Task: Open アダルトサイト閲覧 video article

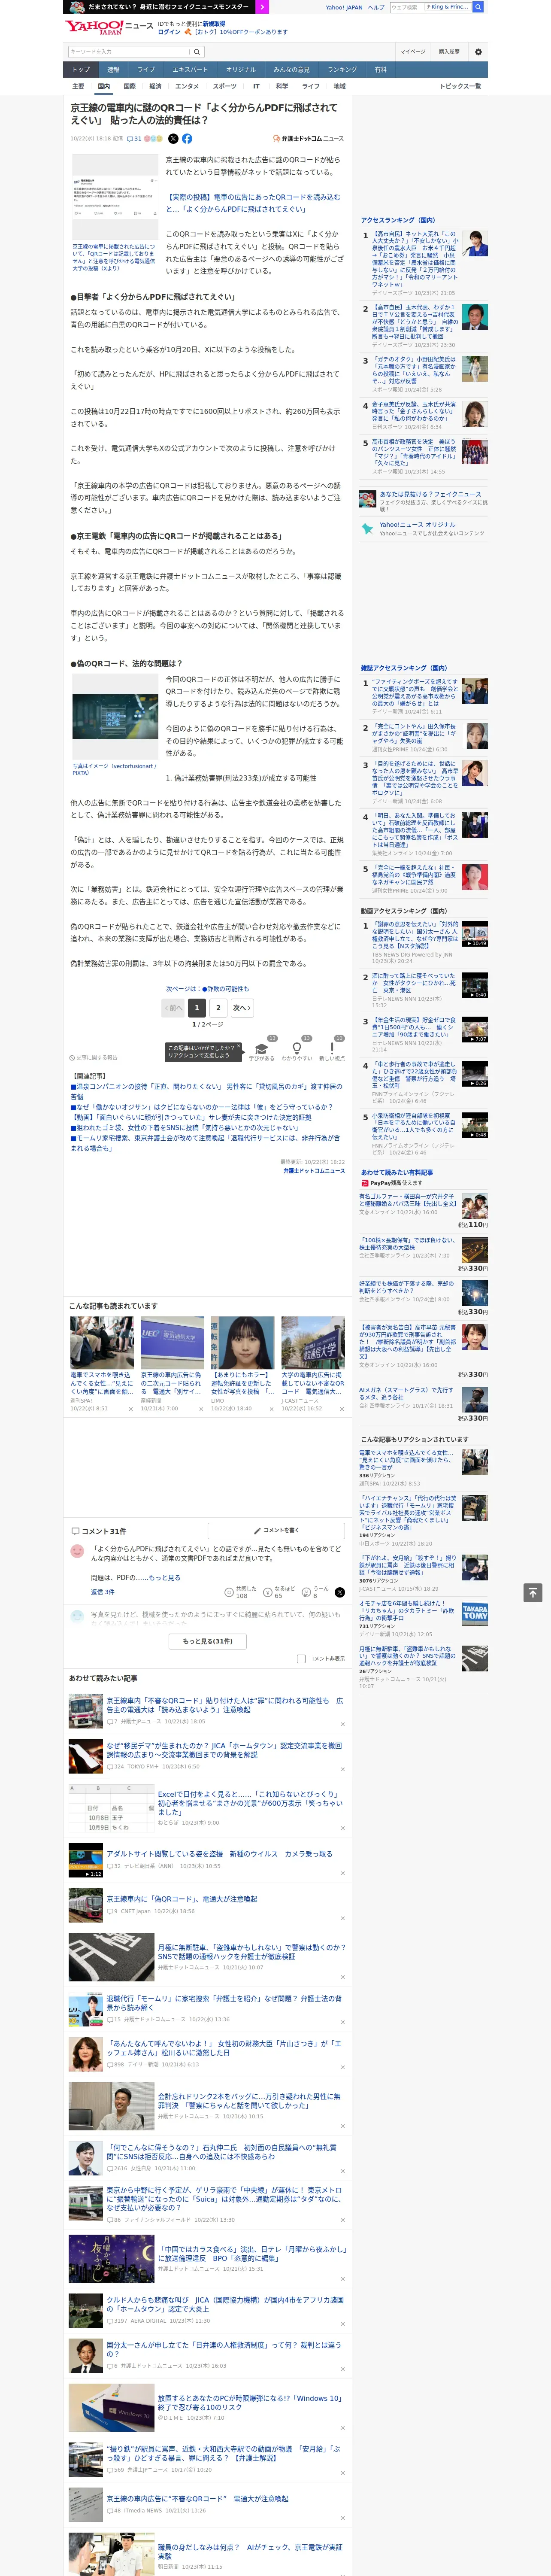Action: 220,1854
